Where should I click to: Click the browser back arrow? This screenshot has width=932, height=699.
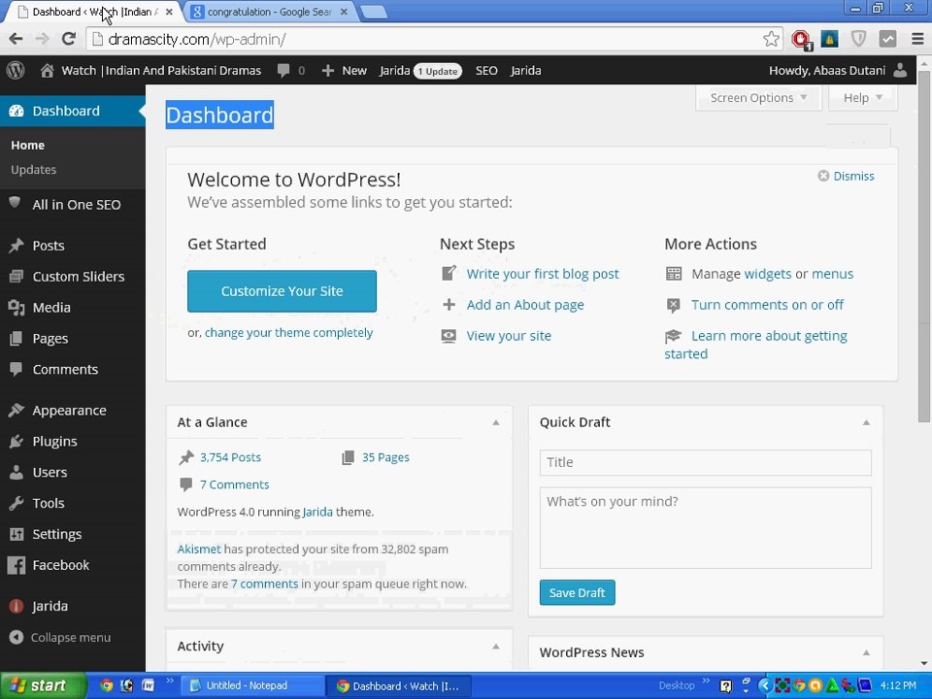pos(17,39)
